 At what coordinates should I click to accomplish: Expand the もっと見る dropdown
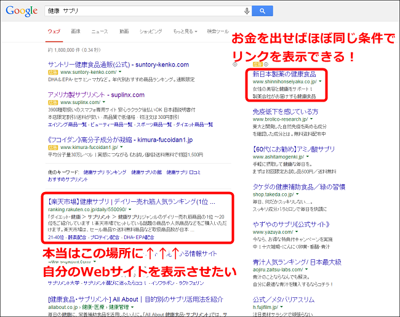[x=185, y=31]
